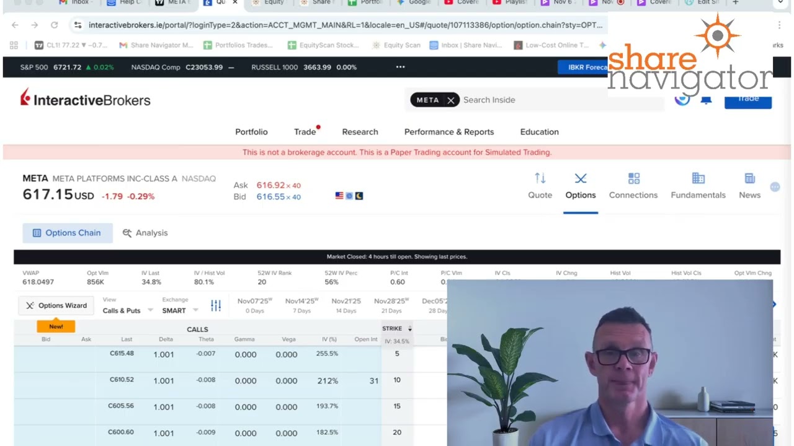
Task: Click the browser back arrow
Action: tap(15, 25)
